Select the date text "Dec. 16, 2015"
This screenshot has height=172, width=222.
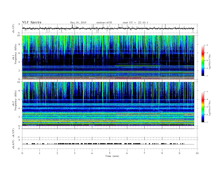tap(78, 22)
